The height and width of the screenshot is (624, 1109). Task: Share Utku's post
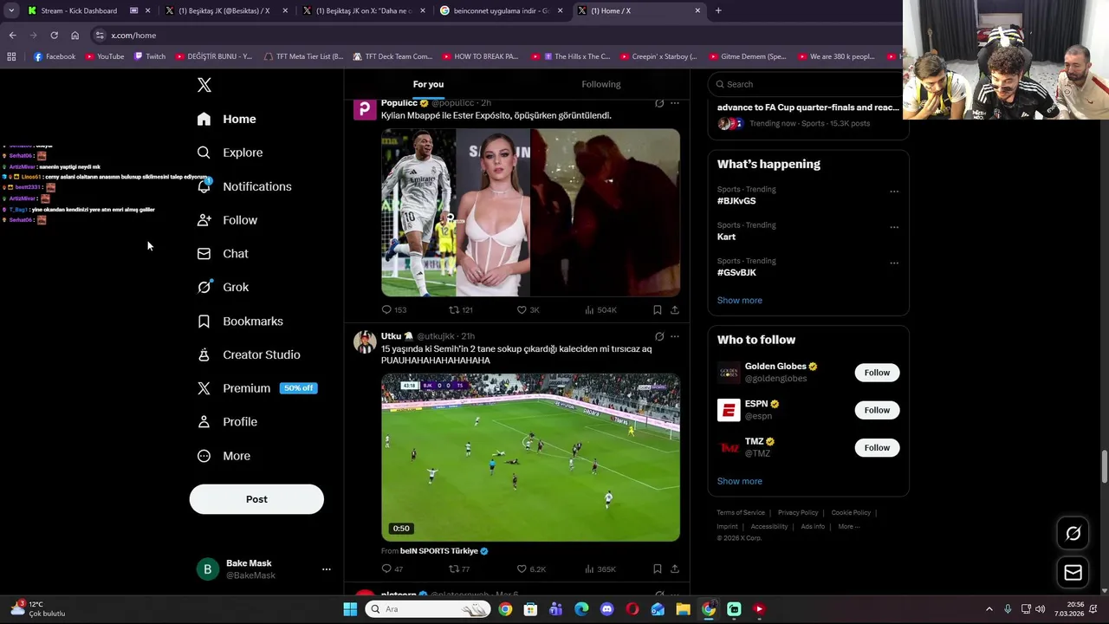(675, 569)
